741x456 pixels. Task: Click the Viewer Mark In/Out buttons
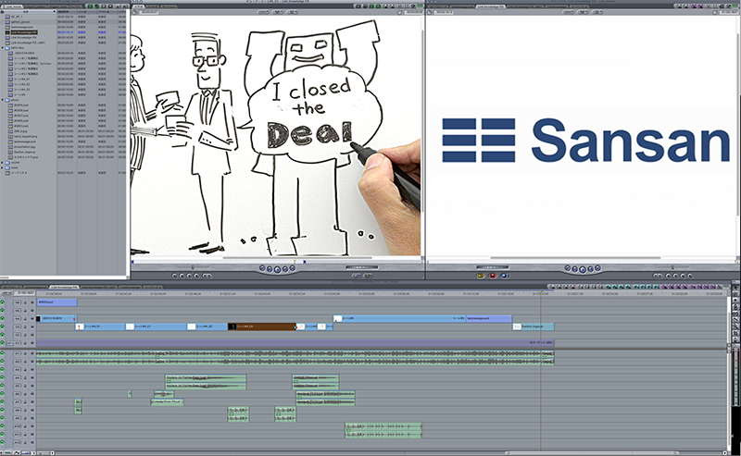(x=207, y=276)
